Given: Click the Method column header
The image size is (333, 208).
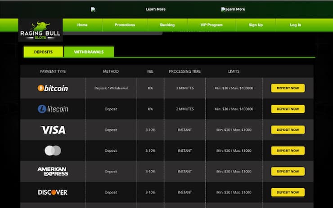Looking at the screenshot, I should click(x=111, y=71).
